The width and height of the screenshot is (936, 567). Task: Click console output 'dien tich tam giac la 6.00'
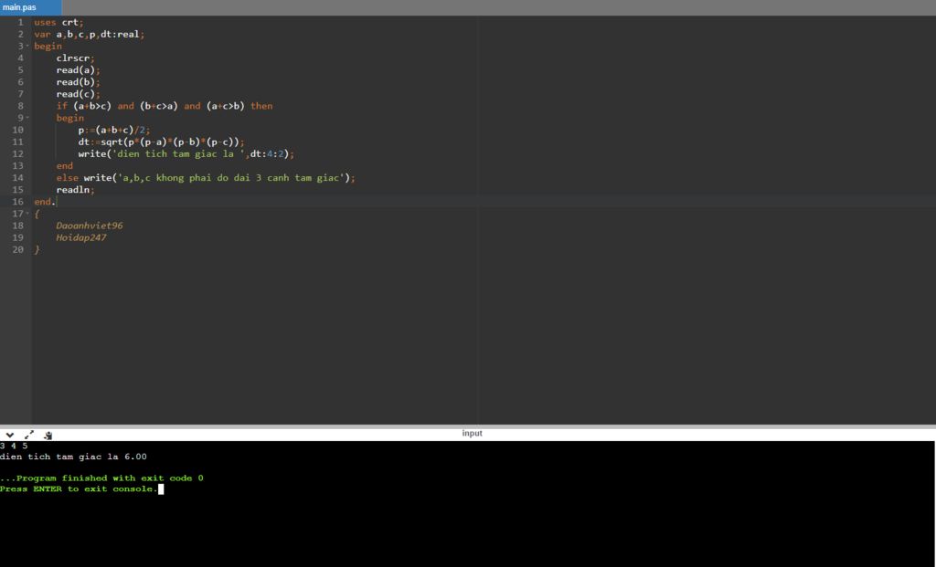(x=73, y=457)
